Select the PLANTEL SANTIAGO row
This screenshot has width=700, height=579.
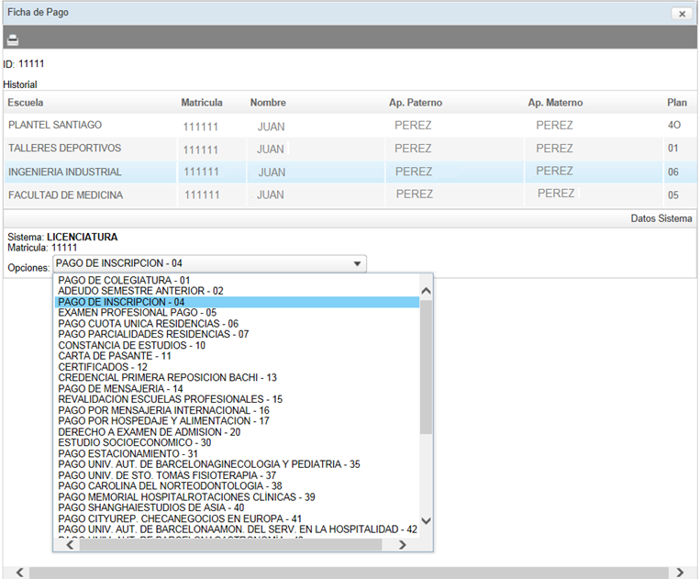(x=55, y=125)
